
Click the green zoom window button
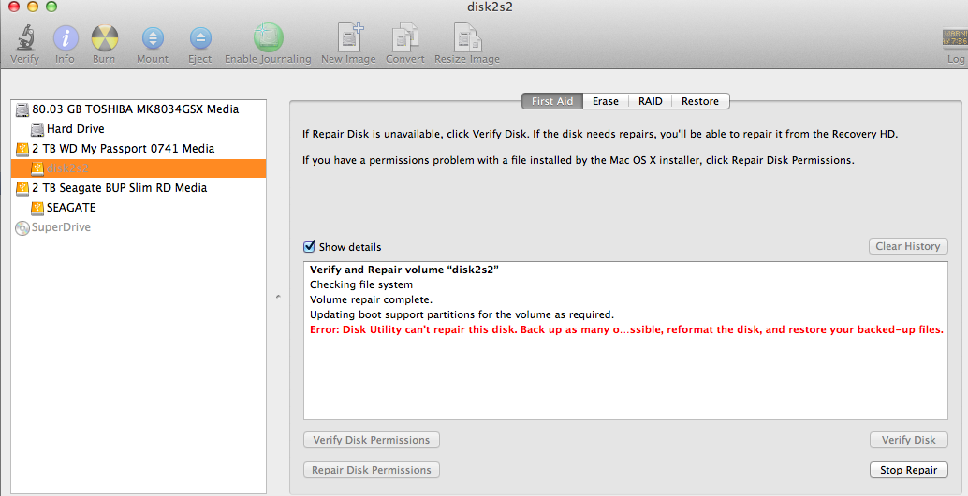tap(51, 7)
